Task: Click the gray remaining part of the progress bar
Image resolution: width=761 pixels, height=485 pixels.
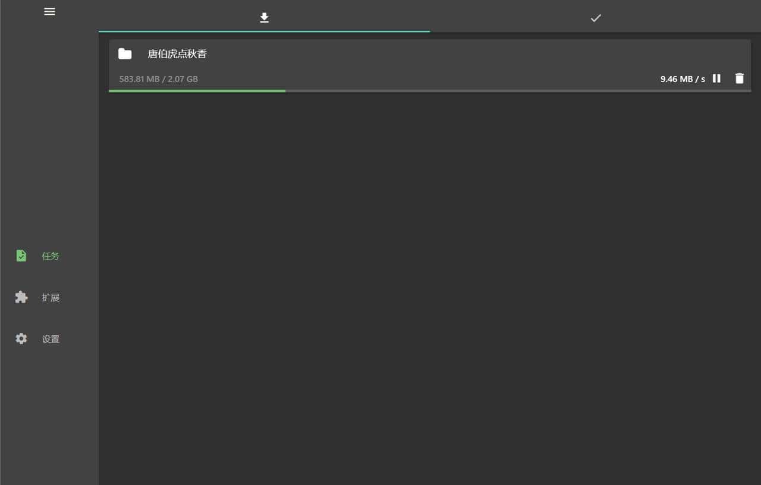Action: pyautogui.click(x=518, y=91)
